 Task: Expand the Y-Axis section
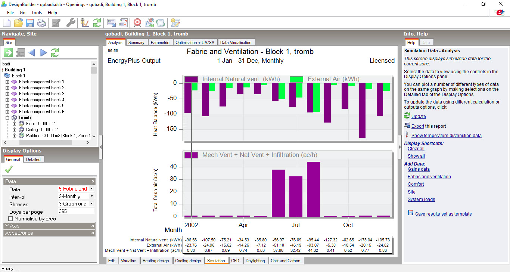(x=50, y=226)
